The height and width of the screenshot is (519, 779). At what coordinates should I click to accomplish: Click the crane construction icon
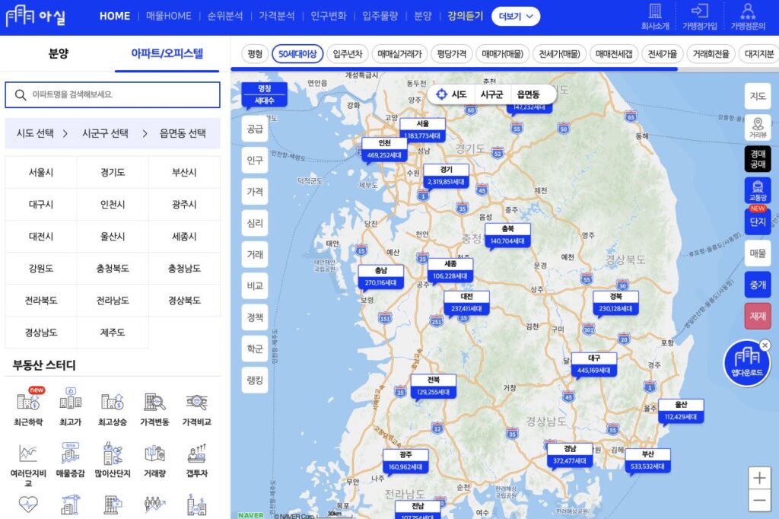(70, 504)
